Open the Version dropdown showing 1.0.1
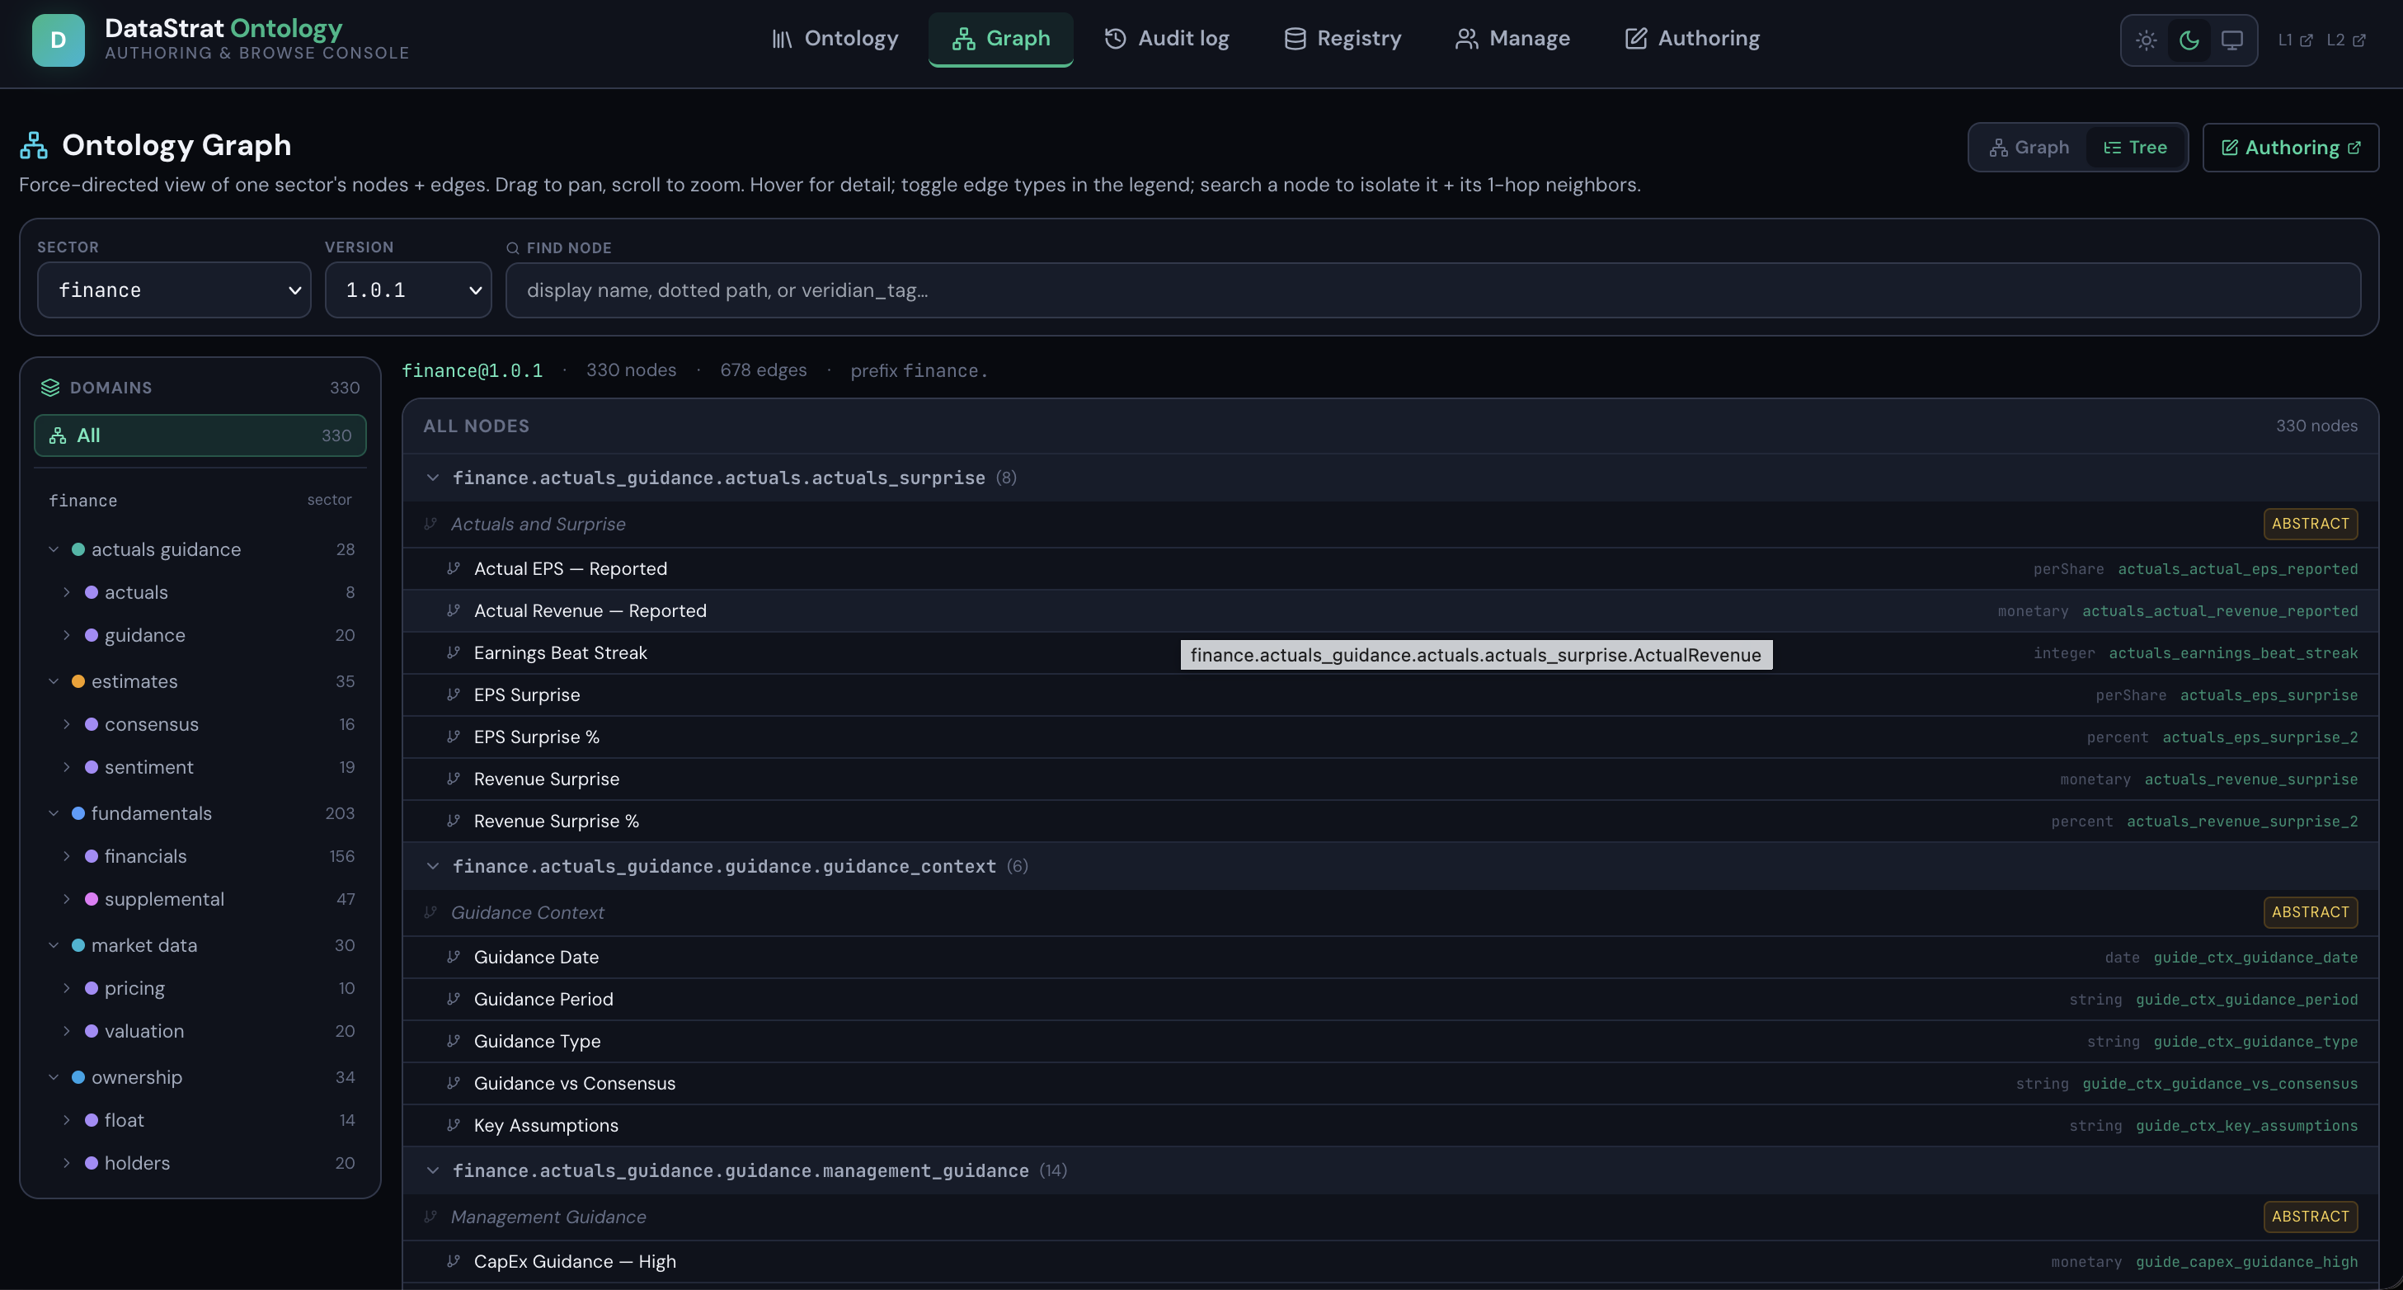 [x=408, y=290]
